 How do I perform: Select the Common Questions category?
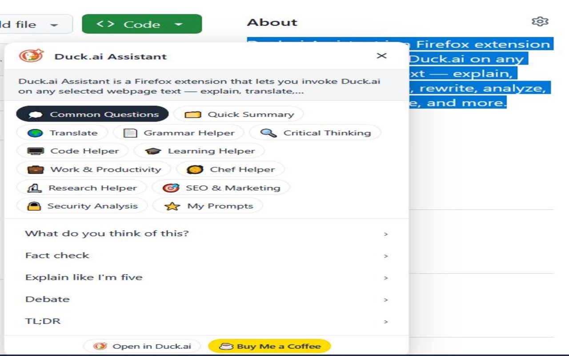92,114
